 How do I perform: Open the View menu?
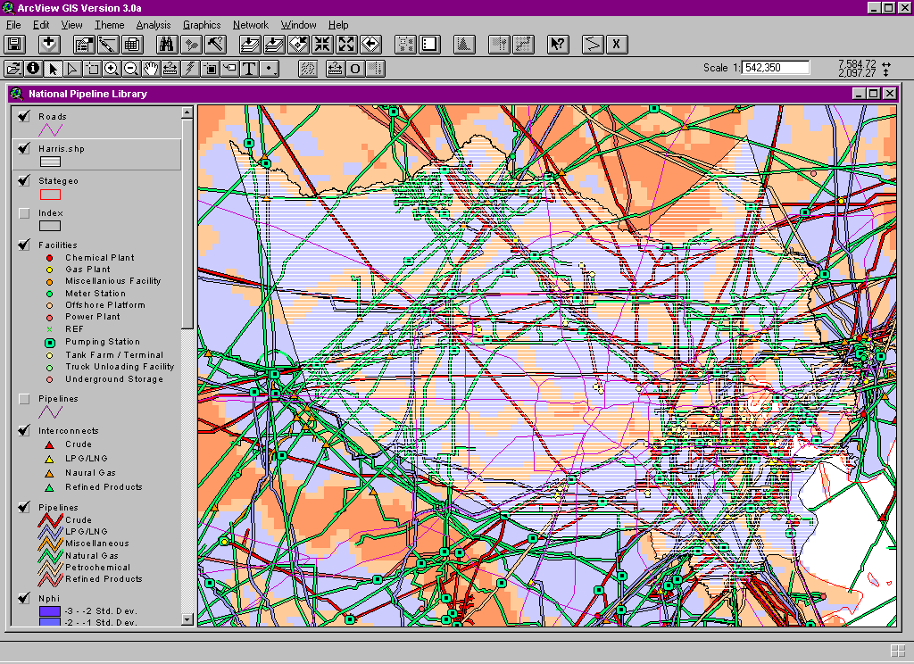(71, 25)
